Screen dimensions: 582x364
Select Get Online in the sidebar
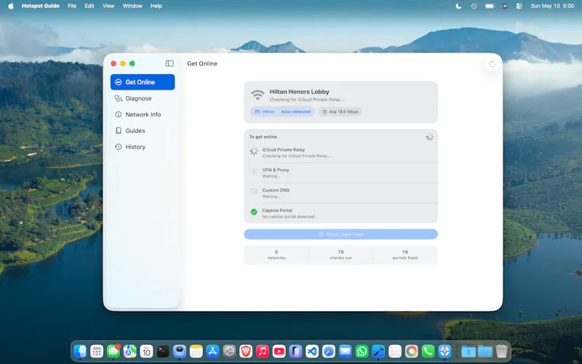coord(143,82)
